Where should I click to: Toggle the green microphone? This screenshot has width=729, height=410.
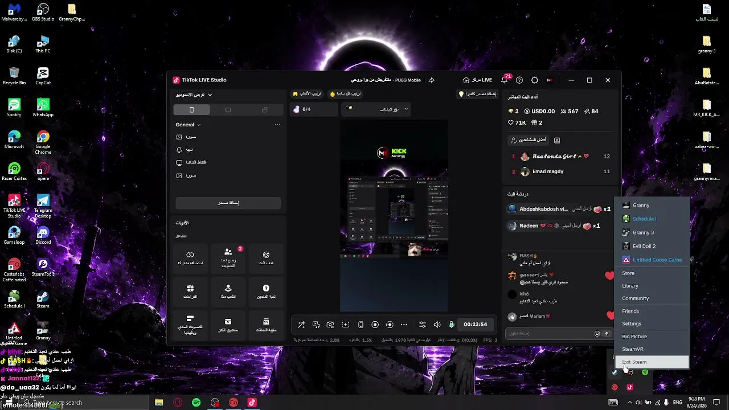coord(452,325)
